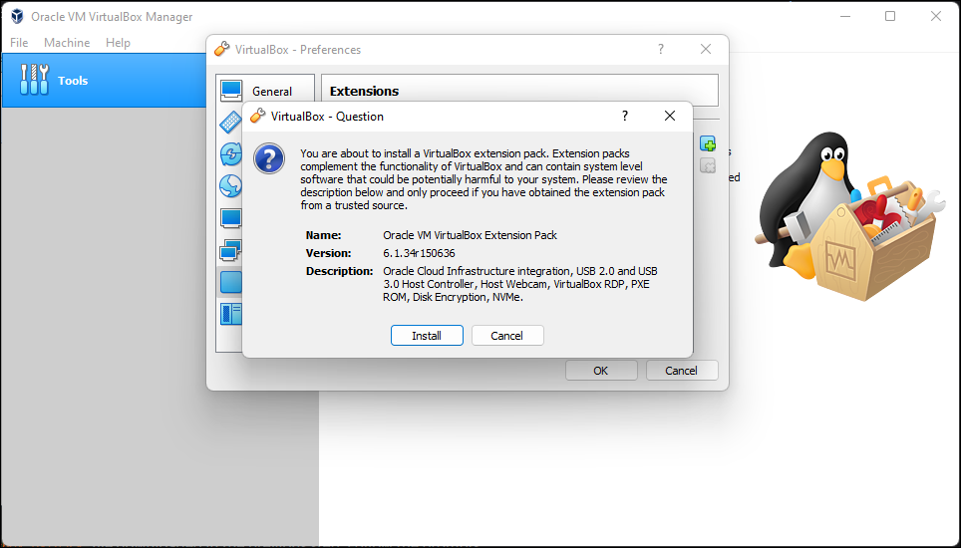
Task: Open the File menu
Action: pos(19,43)
